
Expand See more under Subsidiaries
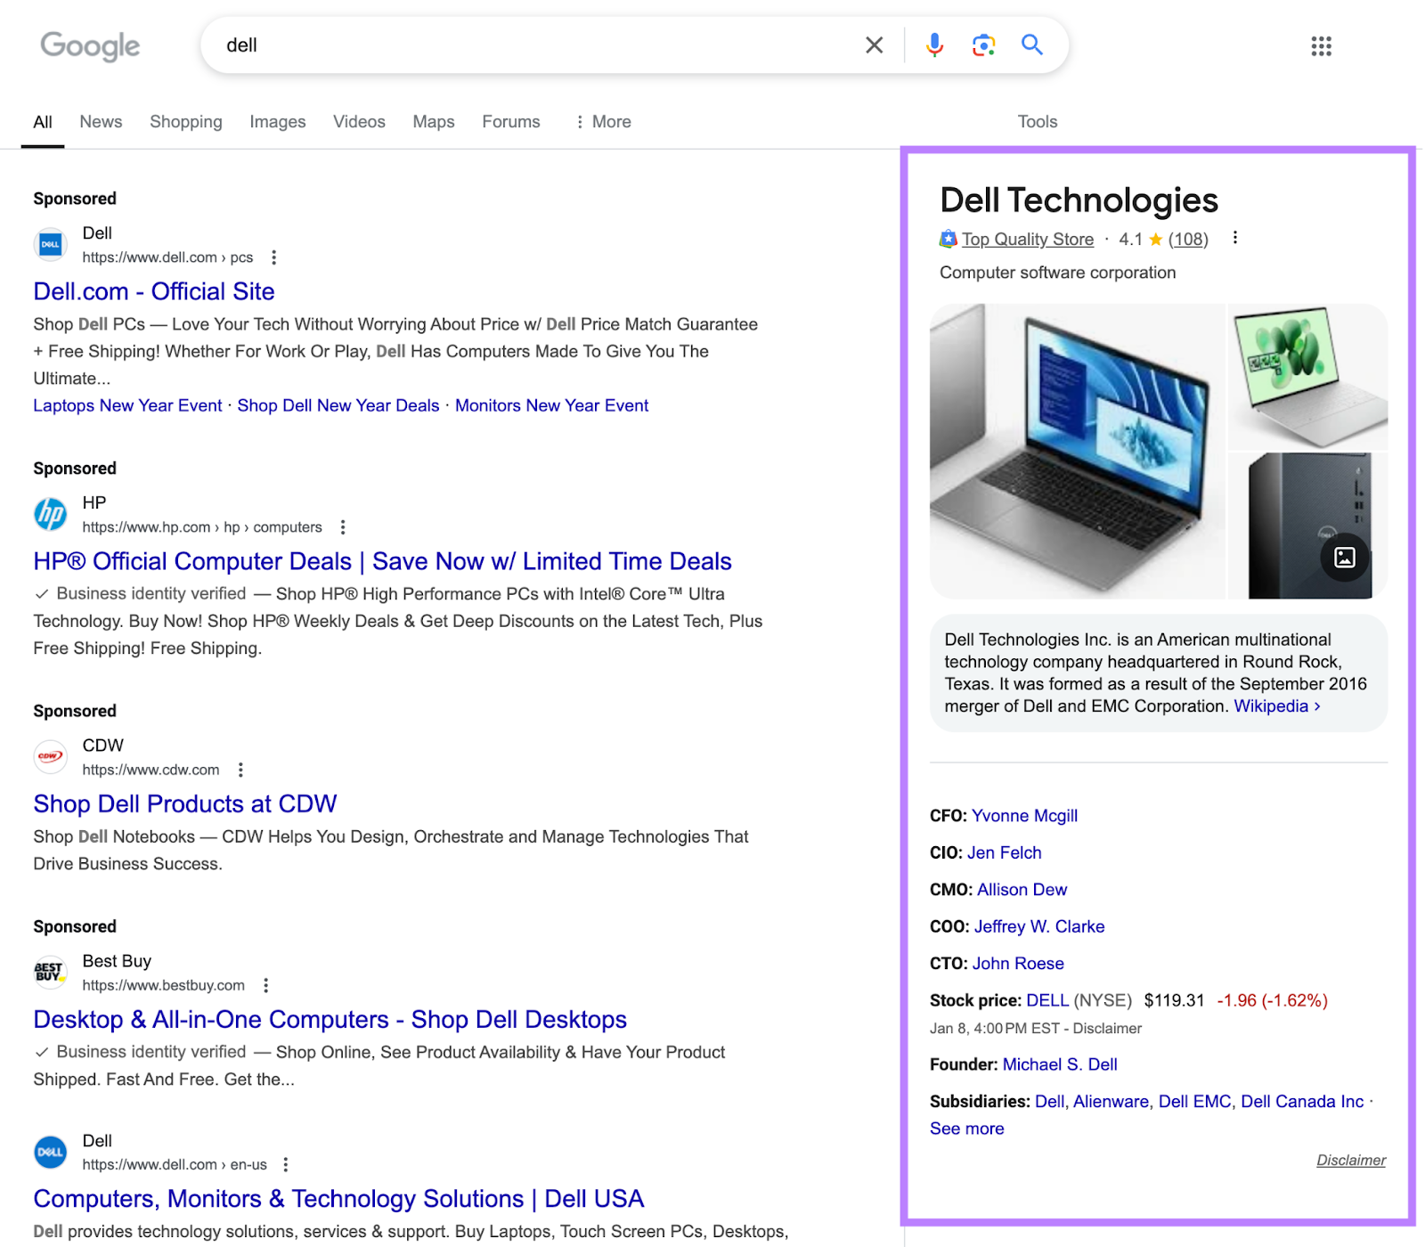[965, 1128]
